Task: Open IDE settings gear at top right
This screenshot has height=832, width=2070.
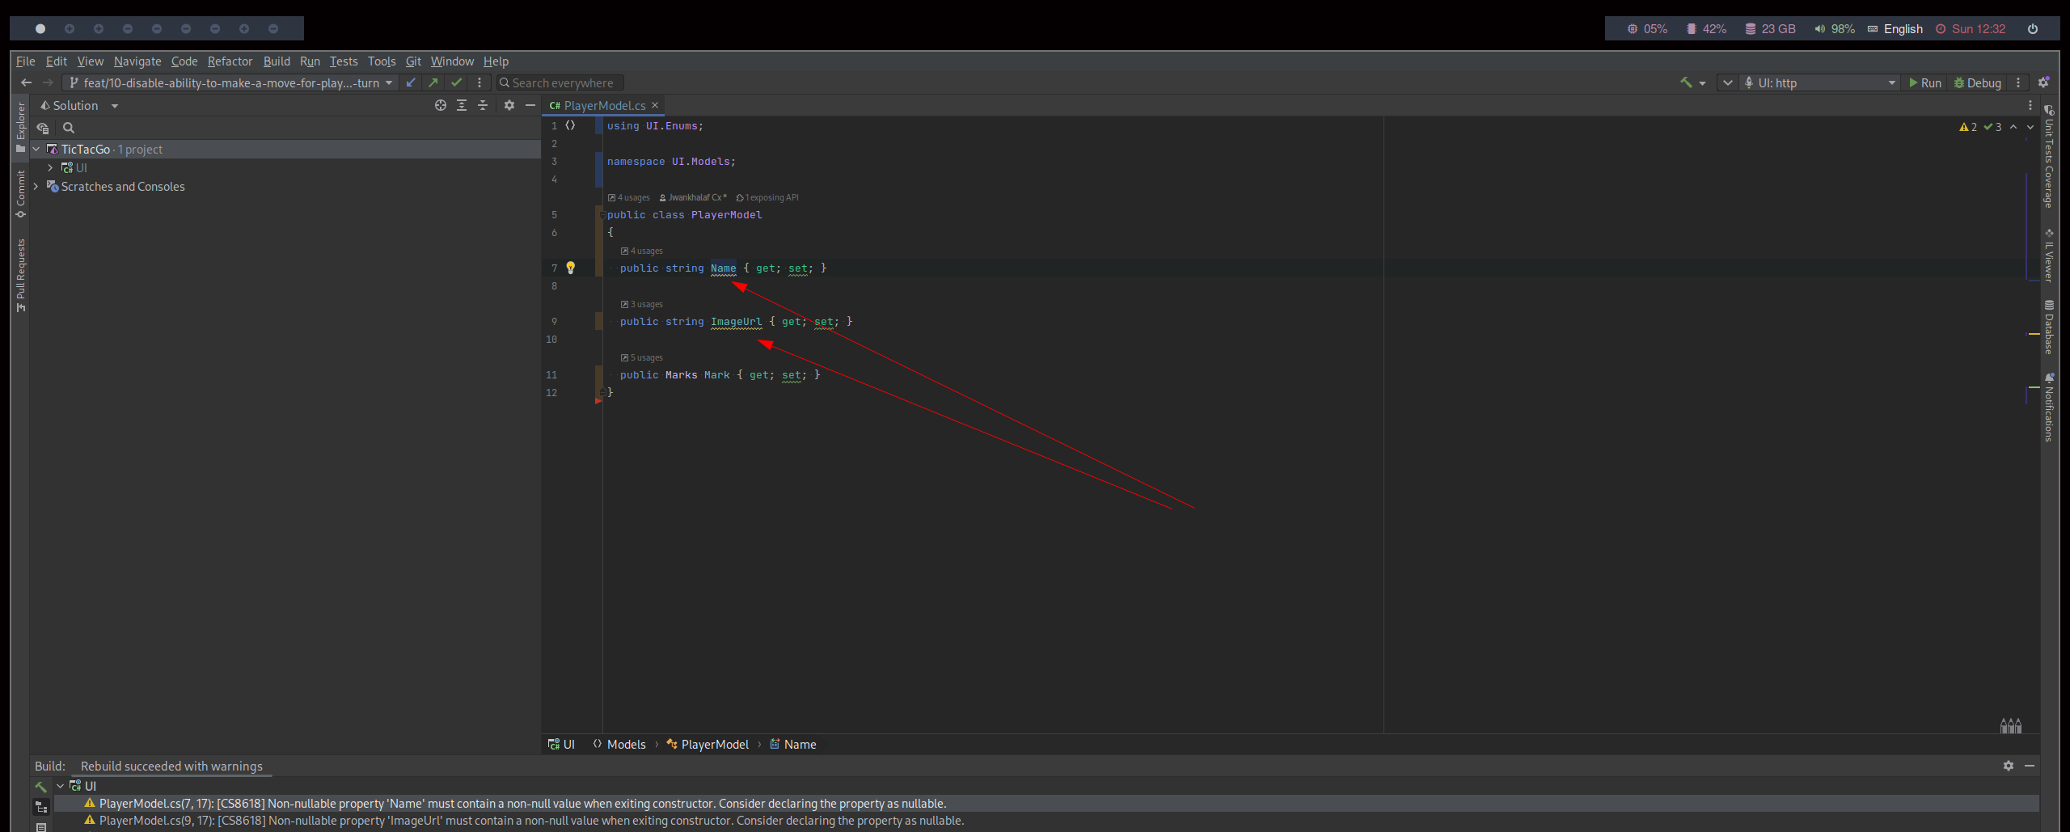Action: point(2043,82)
